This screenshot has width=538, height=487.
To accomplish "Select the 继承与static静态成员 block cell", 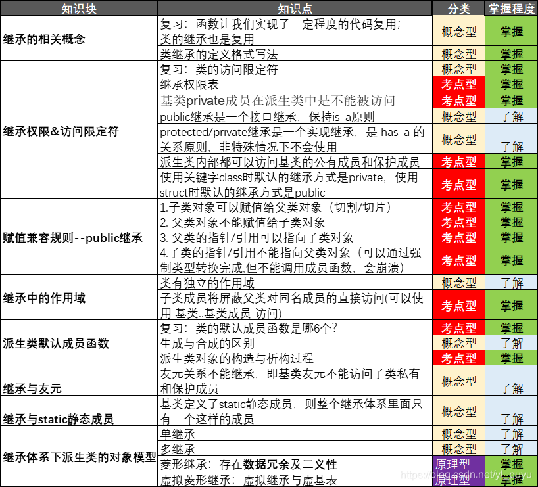I will click(x=78, y=411).
